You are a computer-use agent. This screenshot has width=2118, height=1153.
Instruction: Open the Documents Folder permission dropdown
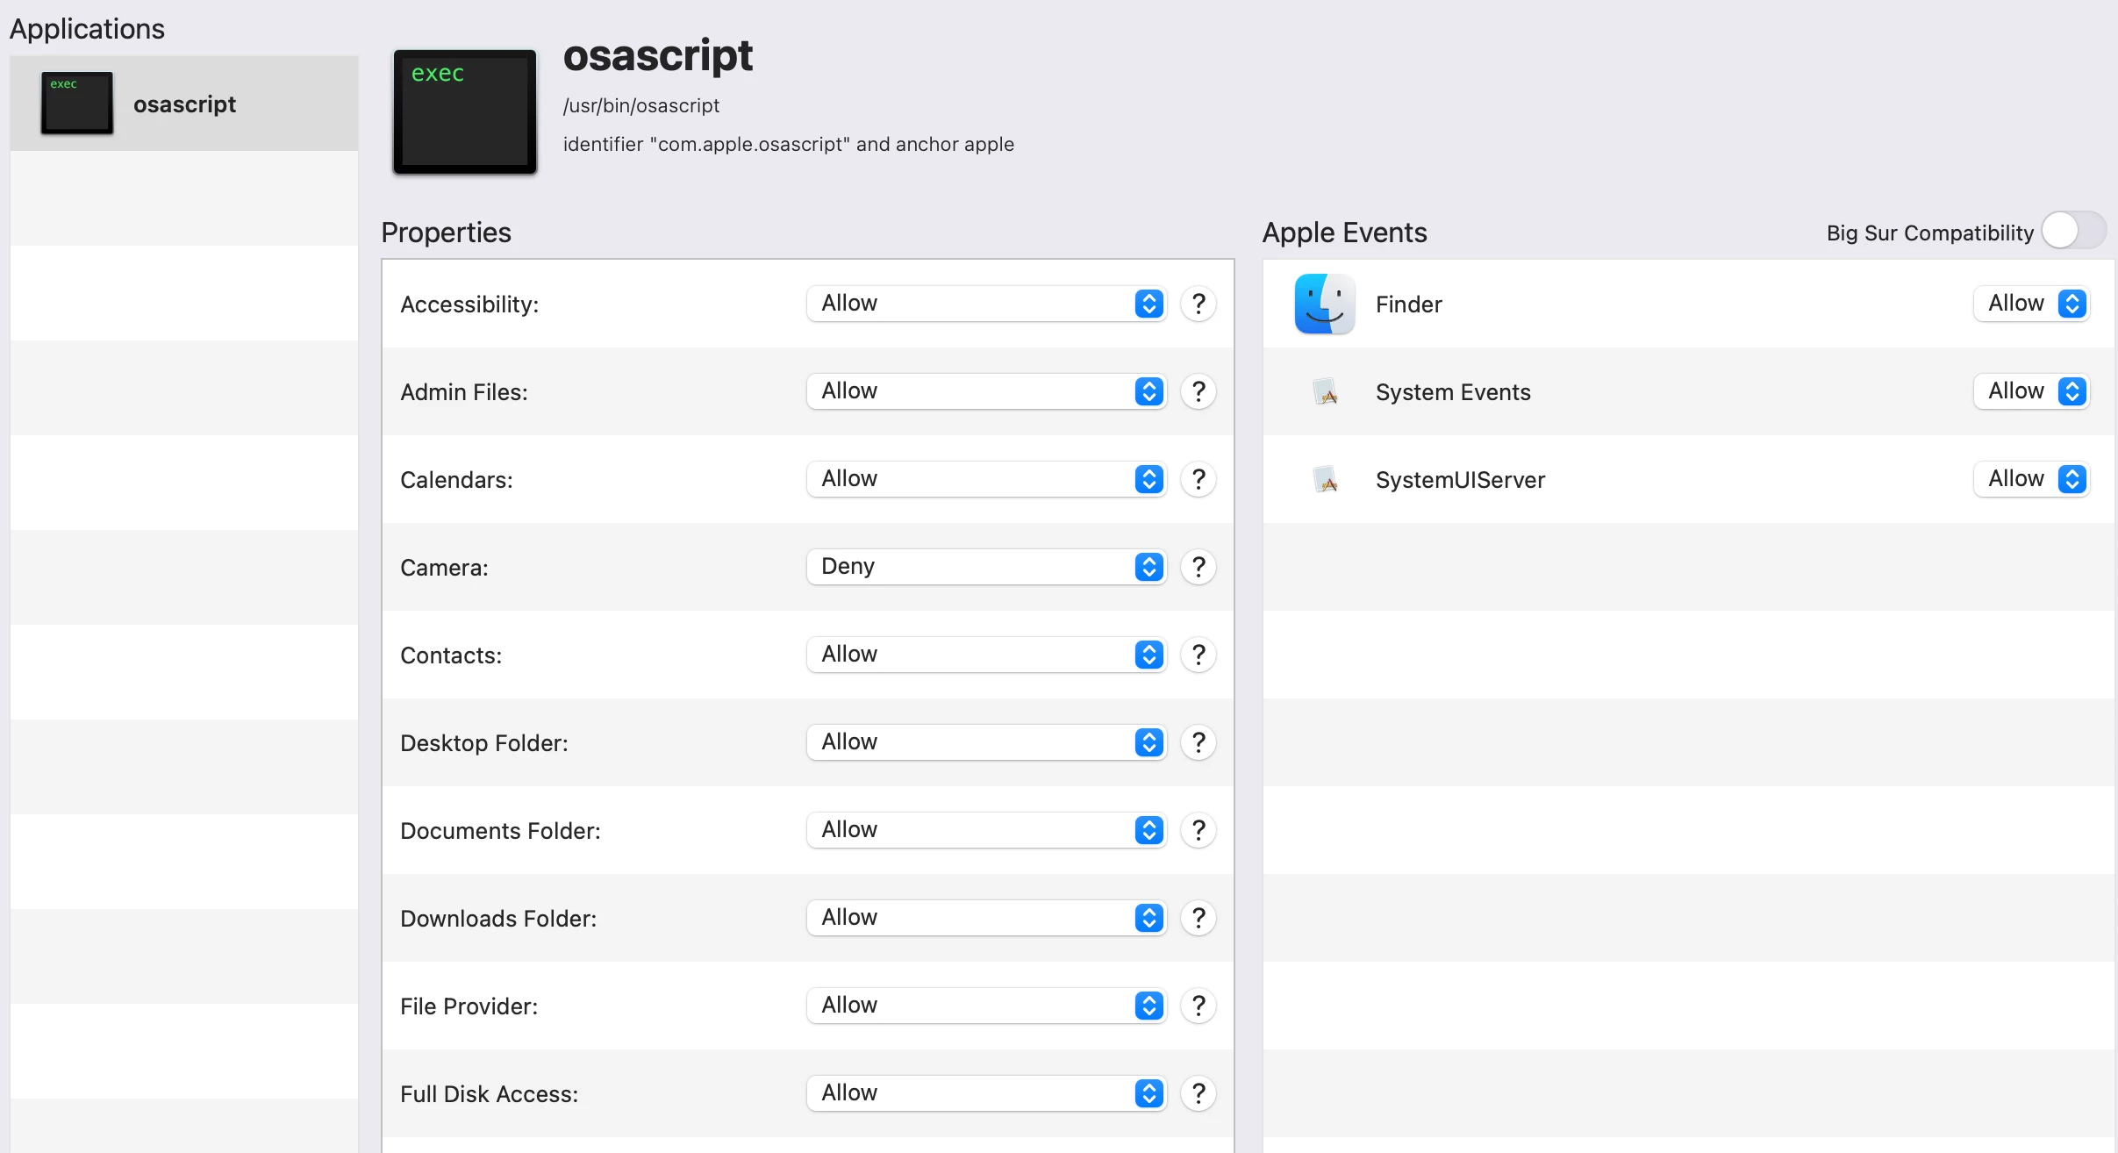[986, 830]
